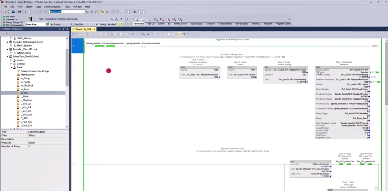Click the safety lock icon beside Safety Unlocked
Image resolution: width=388 pixels, height=191 pixels.
point(121,24)
